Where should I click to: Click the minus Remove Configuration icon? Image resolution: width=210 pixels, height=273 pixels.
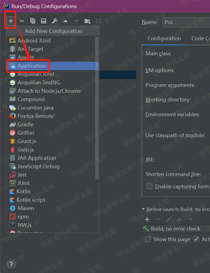coord(22,21)
